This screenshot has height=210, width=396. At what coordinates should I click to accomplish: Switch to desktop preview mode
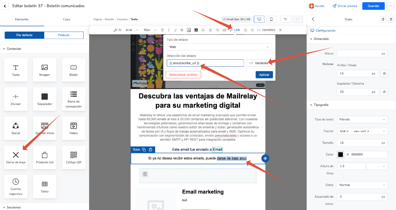[259, 19]
